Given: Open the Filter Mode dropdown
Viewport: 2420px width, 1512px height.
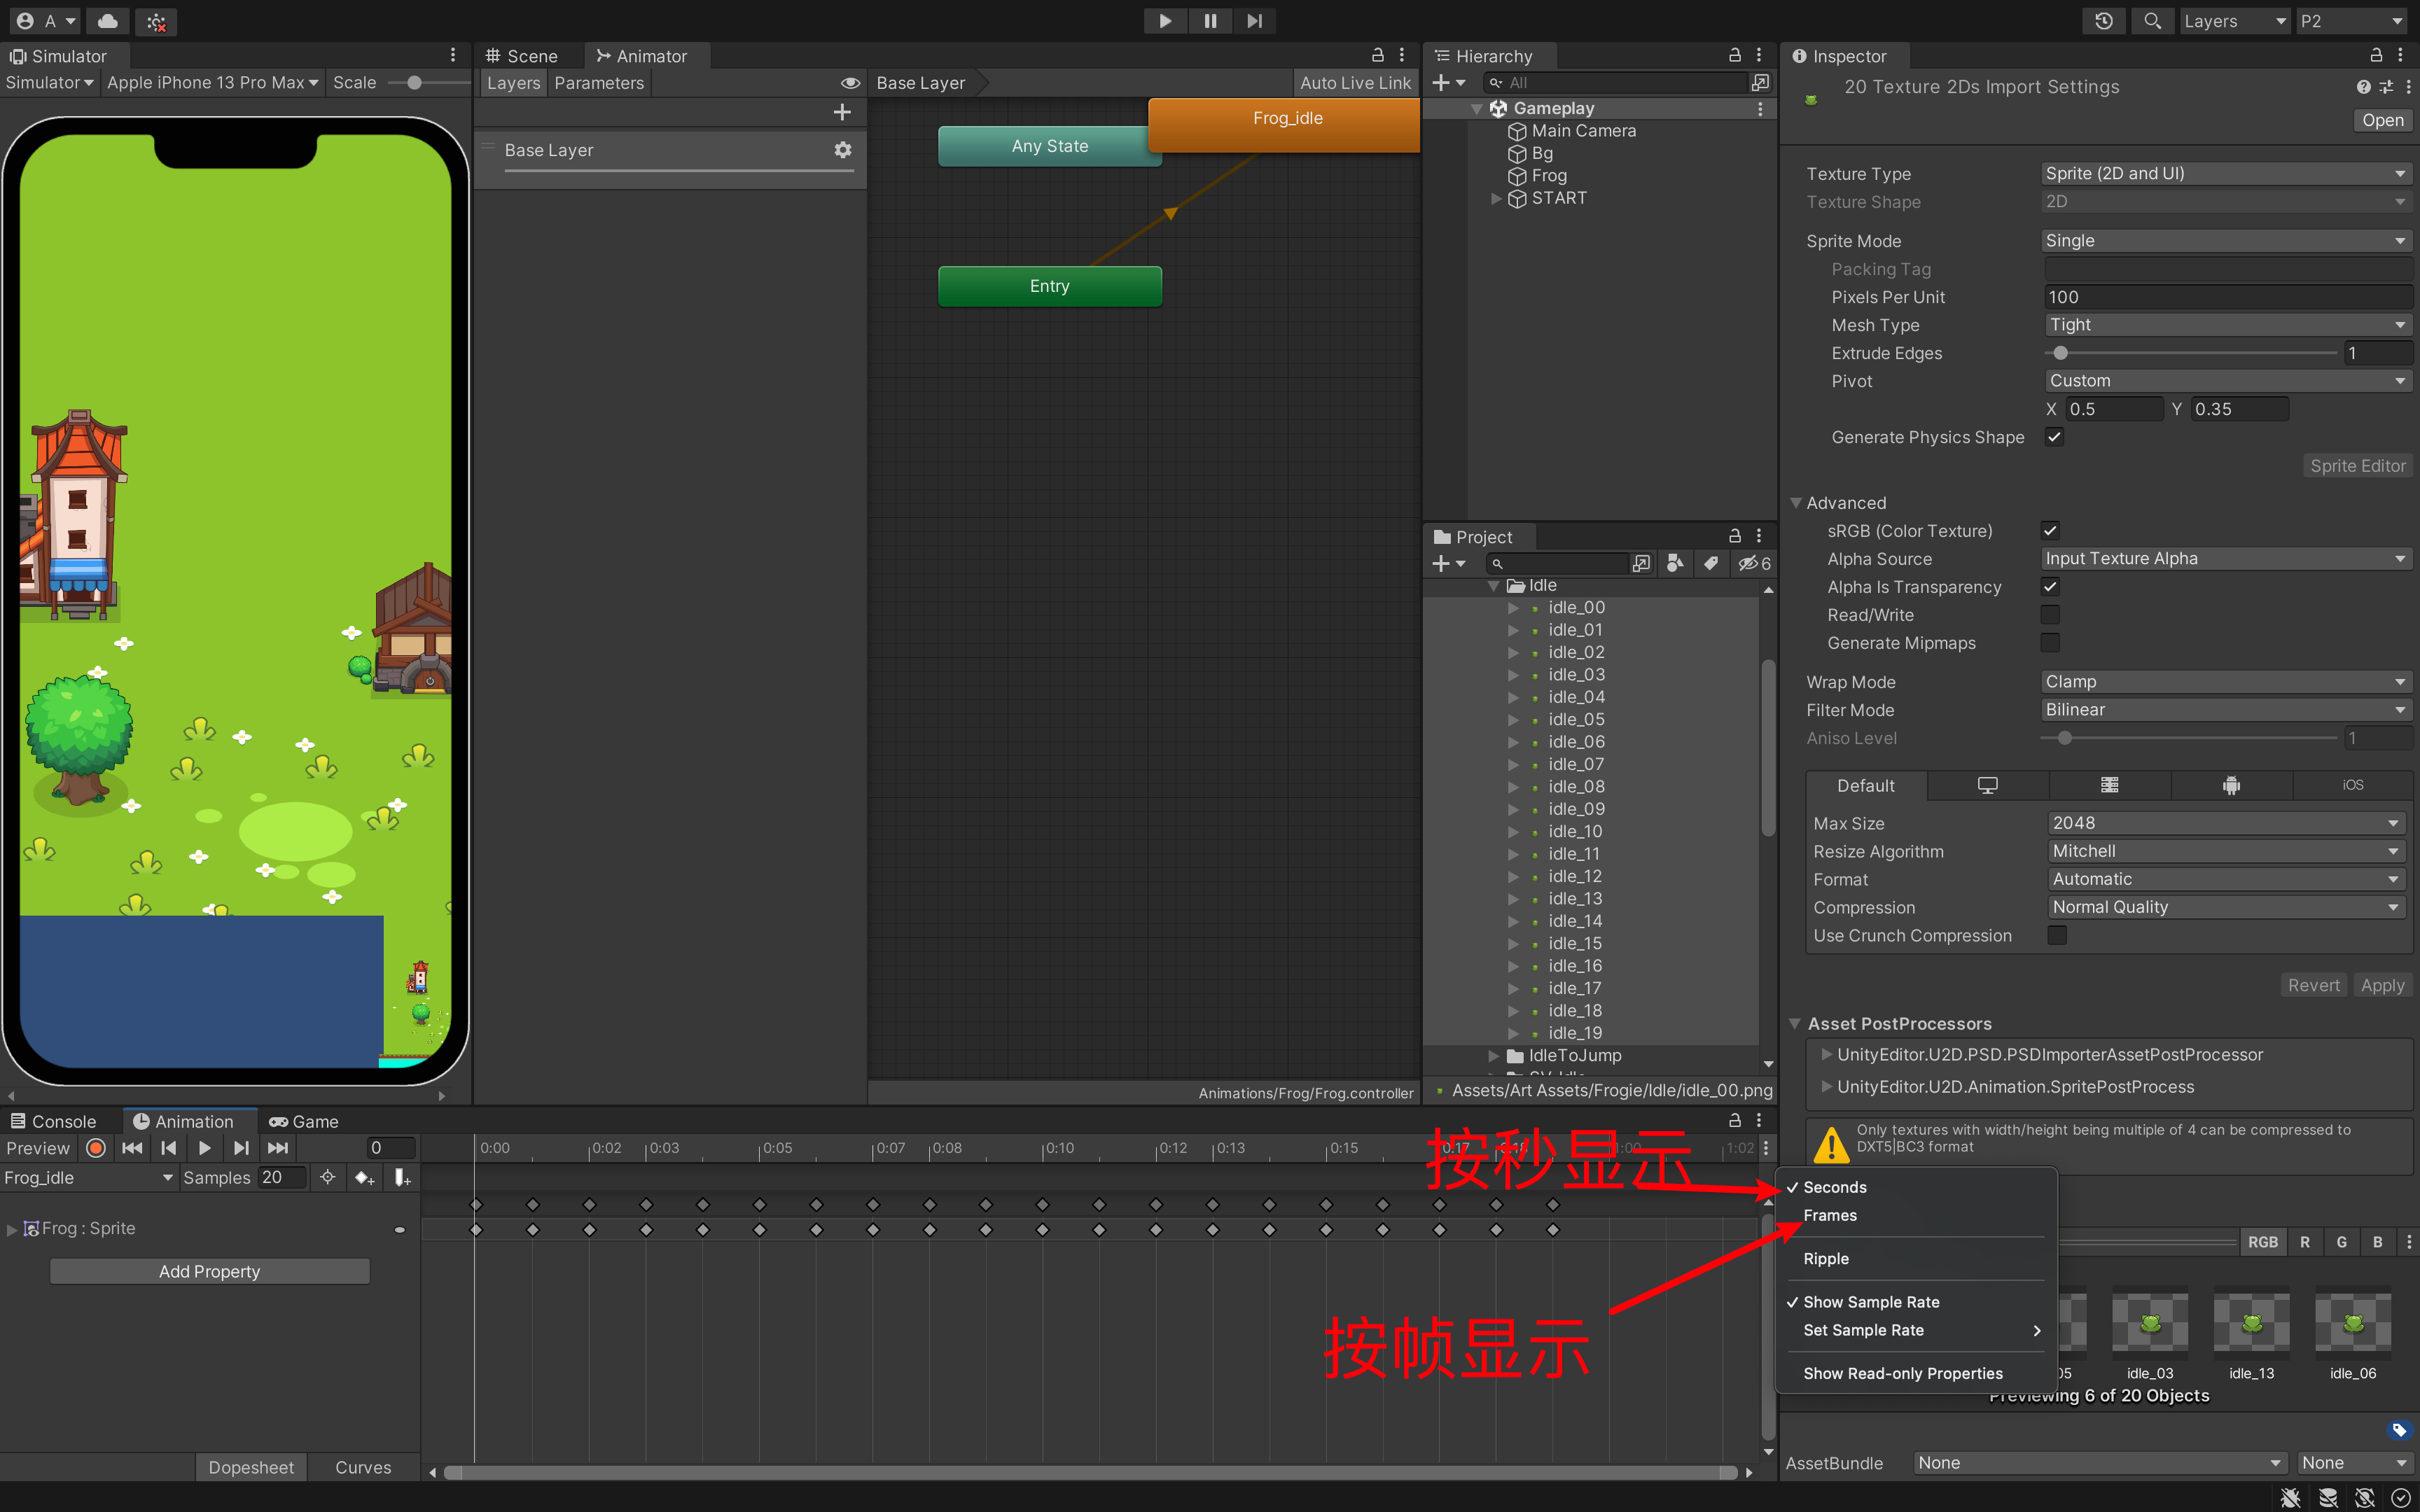Looking at the screenshot, I should coord(2226,710).
